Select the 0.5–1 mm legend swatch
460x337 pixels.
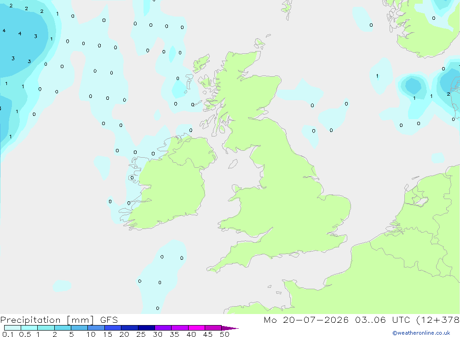tap(29, 328)
